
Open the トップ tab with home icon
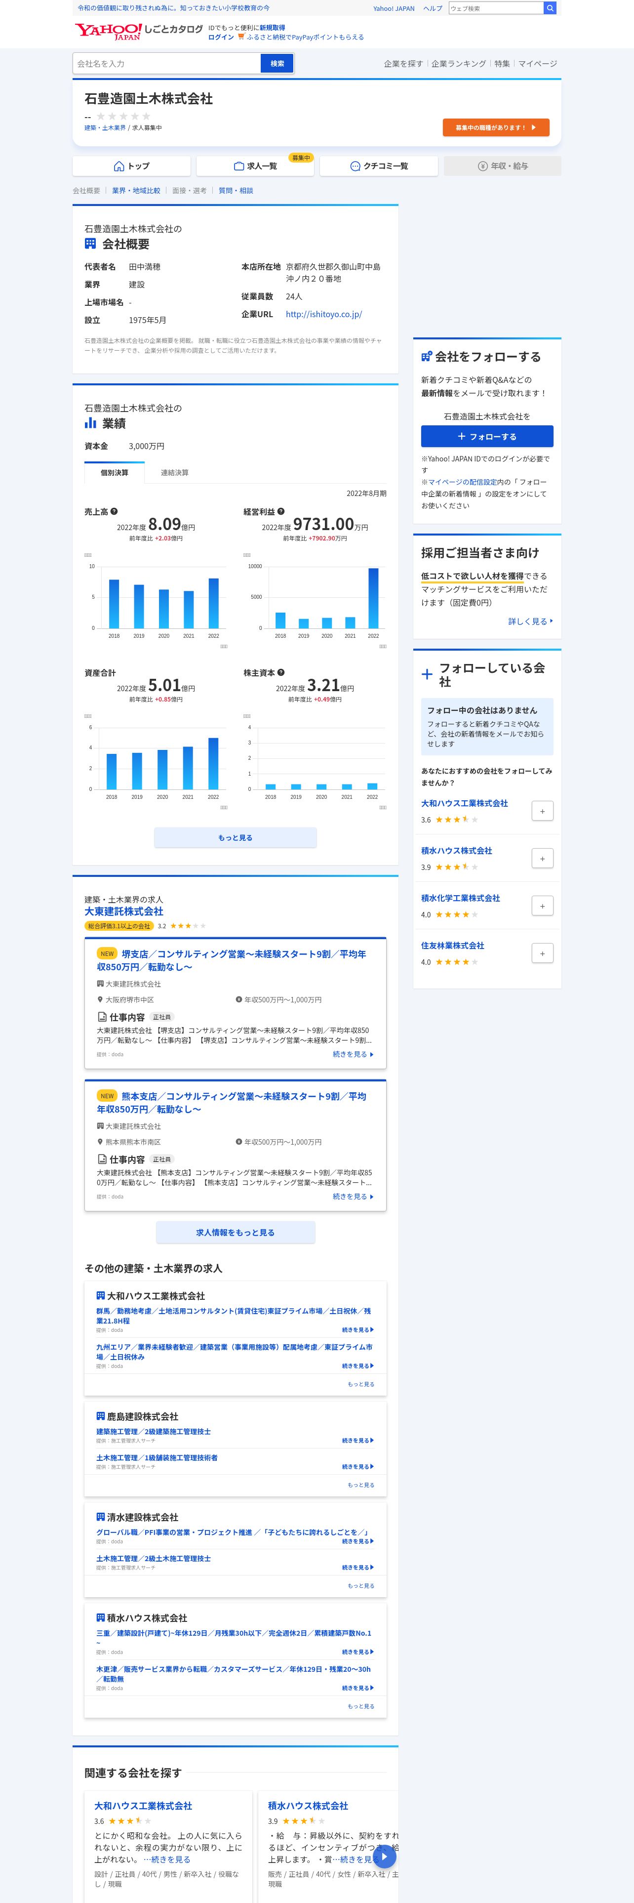click(131, 166)
